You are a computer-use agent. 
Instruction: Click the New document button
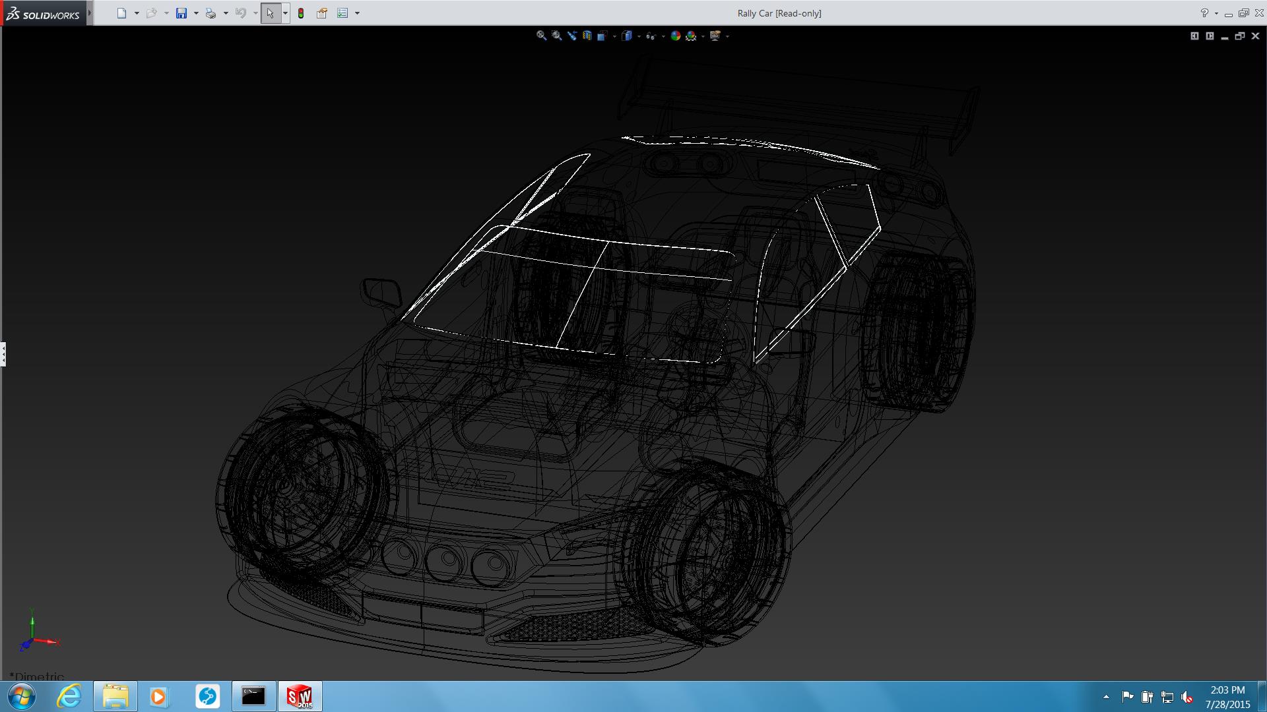tap(121, 13)
